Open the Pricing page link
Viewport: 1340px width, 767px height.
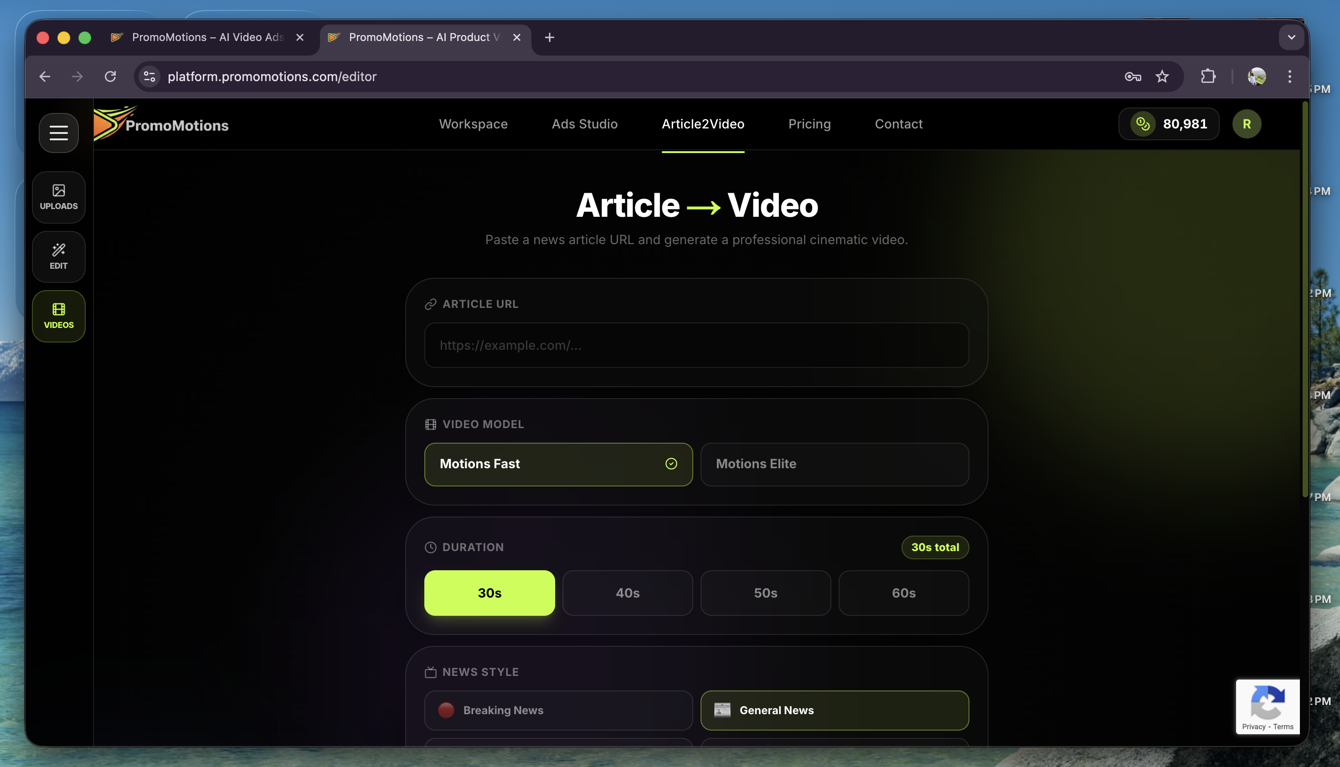pos(809,124)
